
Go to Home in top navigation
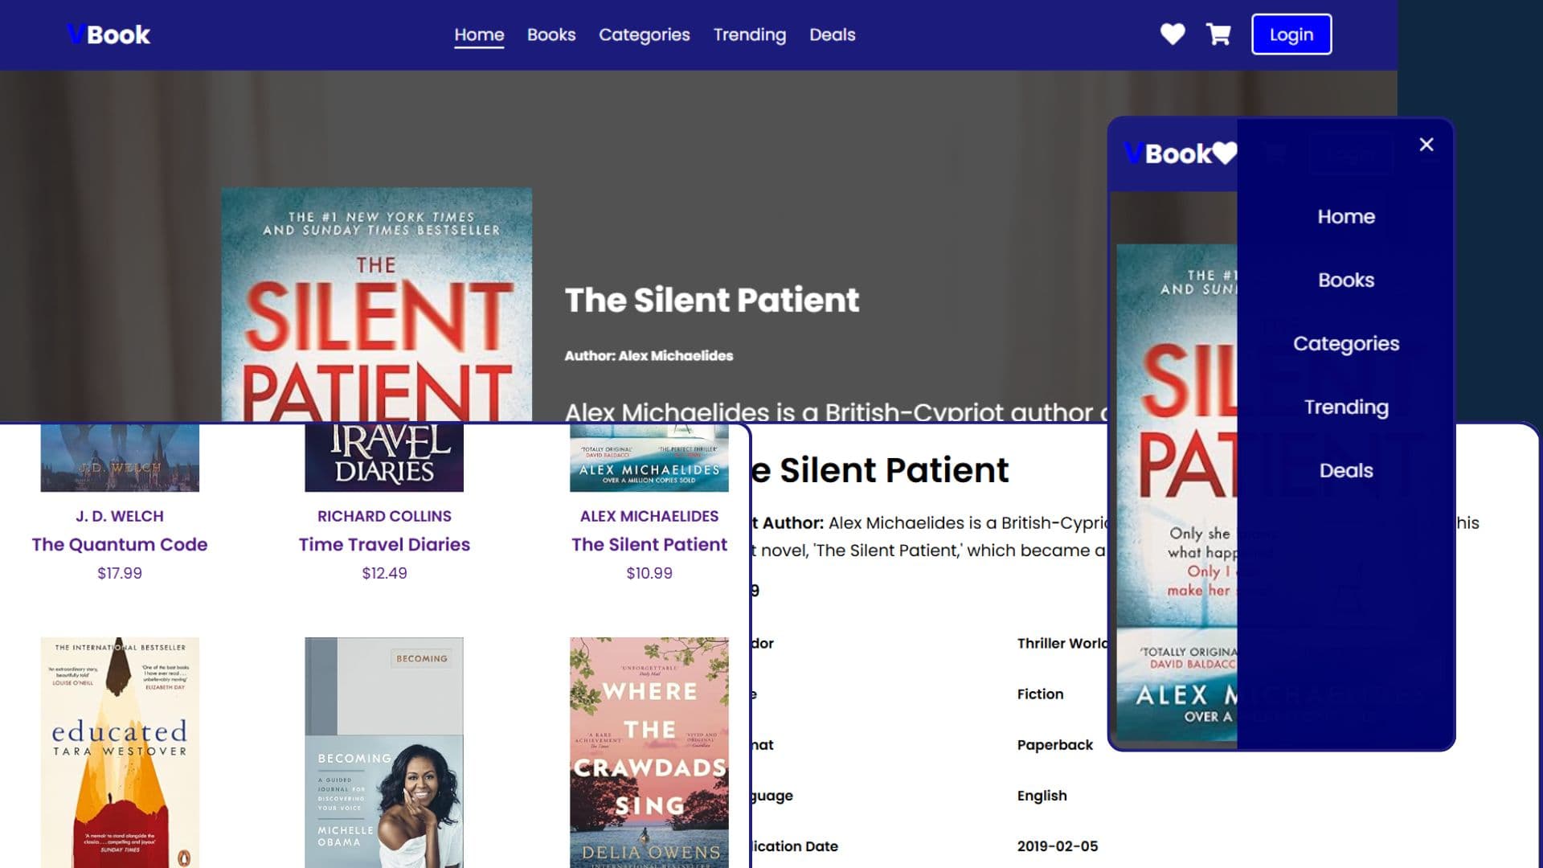(x=479, y=35)
